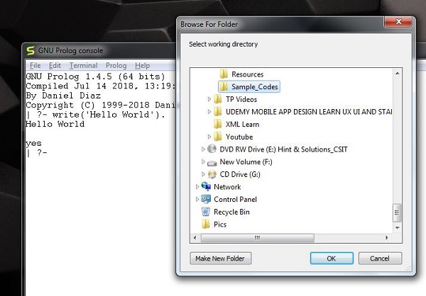Expand the DVD RW Drive (E:) node
426x296 pixels.
click(x=203, y=149)
